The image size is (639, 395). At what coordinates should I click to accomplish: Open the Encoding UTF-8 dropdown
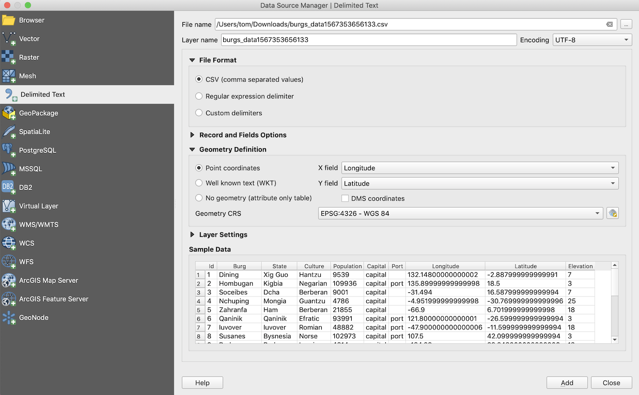(x=592, y=40)
